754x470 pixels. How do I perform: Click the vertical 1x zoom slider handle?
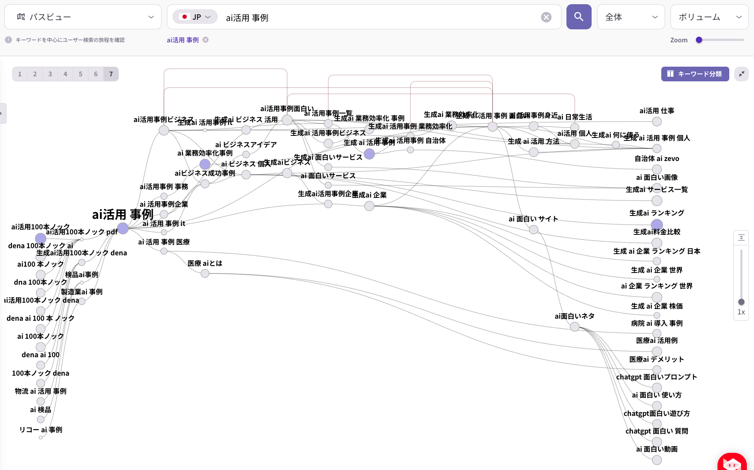click(741, 302)
